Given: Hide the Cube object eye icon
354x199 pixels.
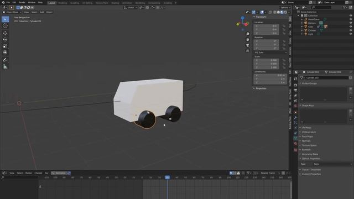Looking at the screenshot, I should coord(351,27).
